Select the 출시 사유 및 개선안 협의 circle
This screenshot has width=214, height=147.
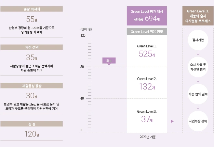(198, 67)
